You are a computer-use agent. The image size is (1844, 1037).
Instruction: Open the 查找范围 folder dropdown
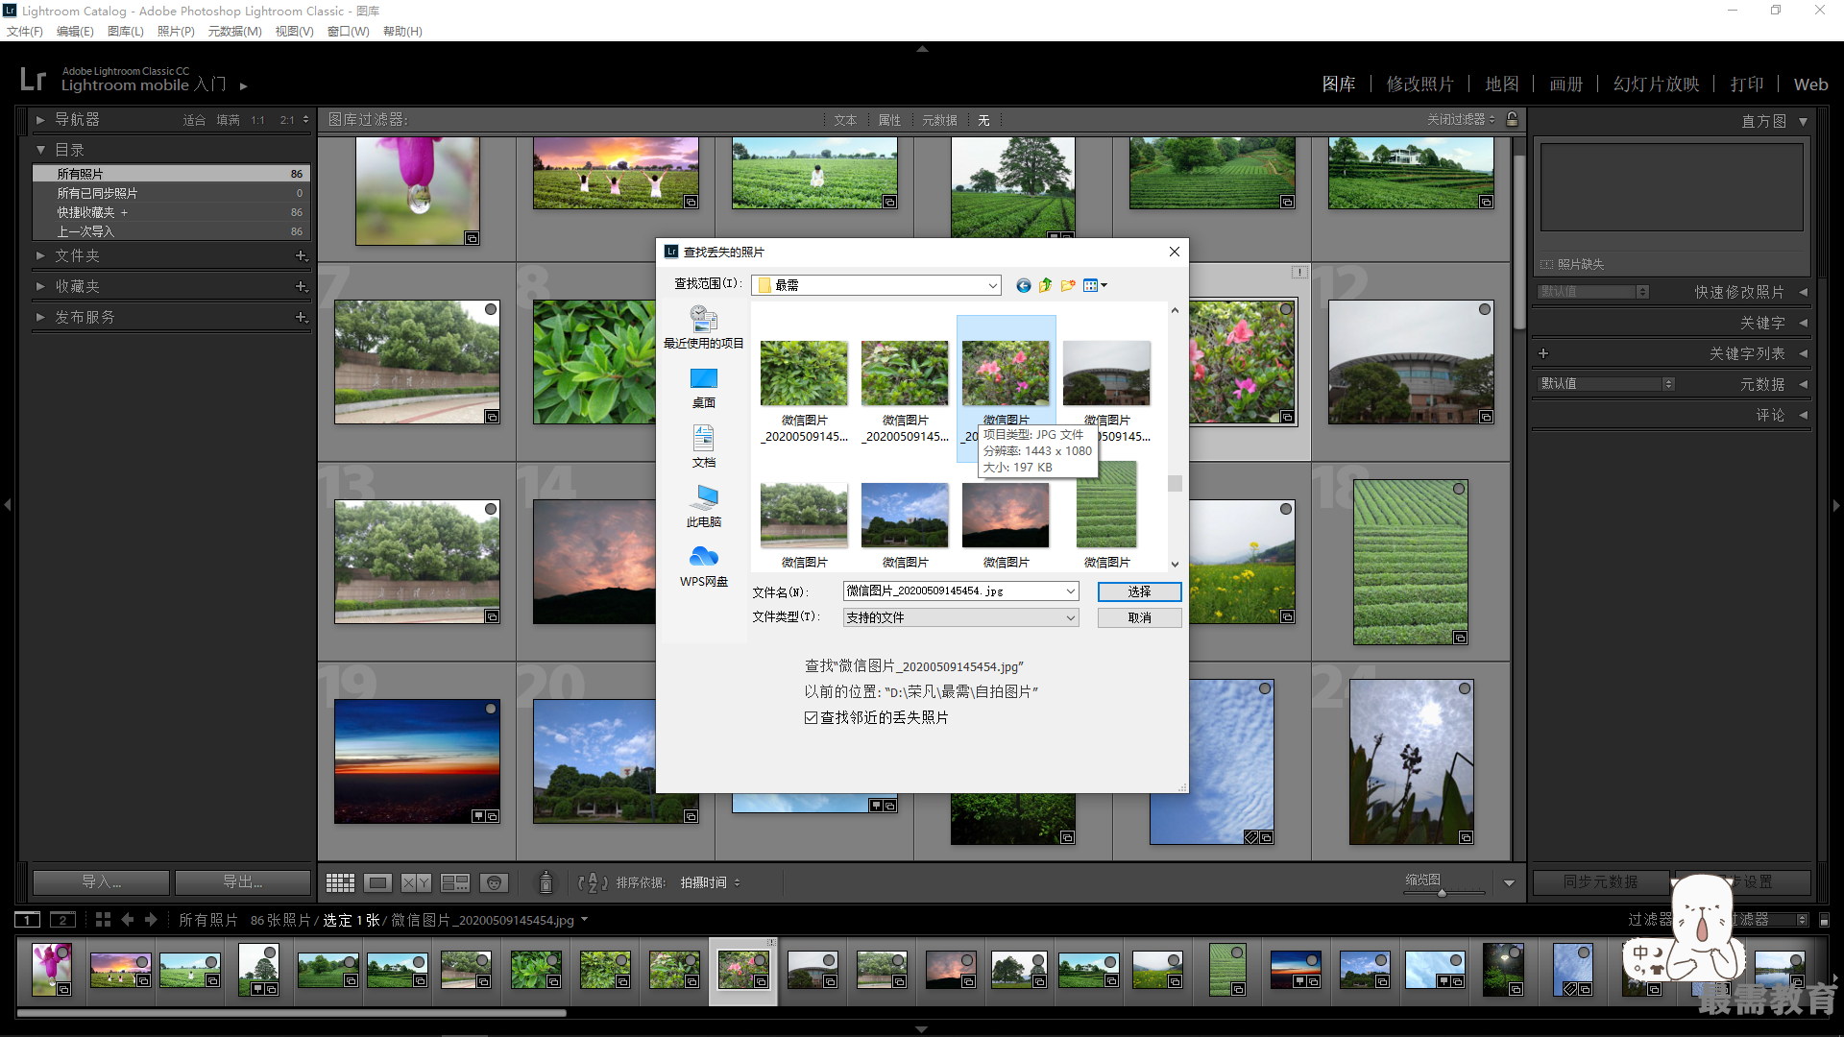(x=992, y=285)
